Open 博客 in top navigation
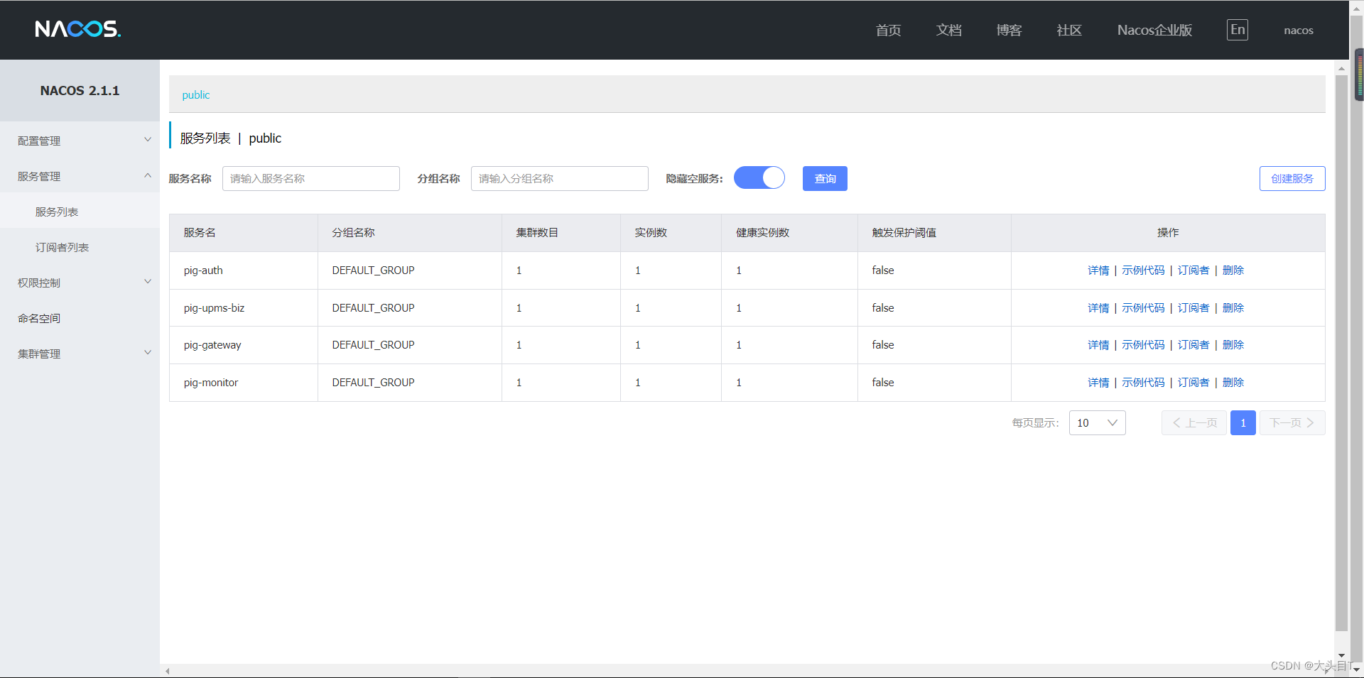The image size is (1364, 678). (x=1009, y=30)
